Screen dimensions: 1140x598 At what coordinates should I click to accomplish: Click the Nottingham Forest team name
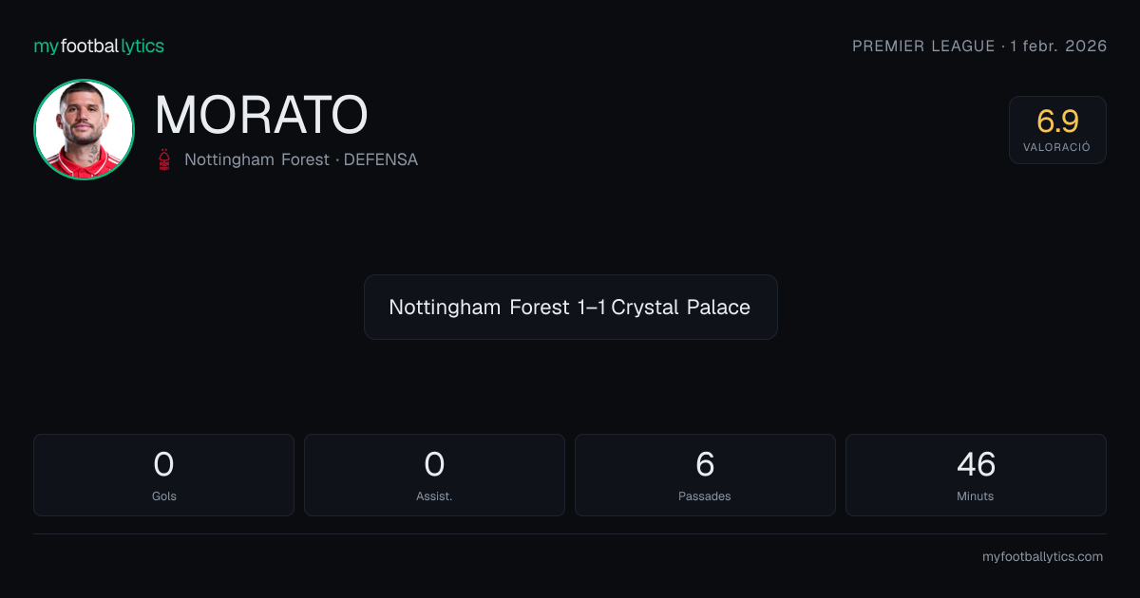(x=256, y=159)
